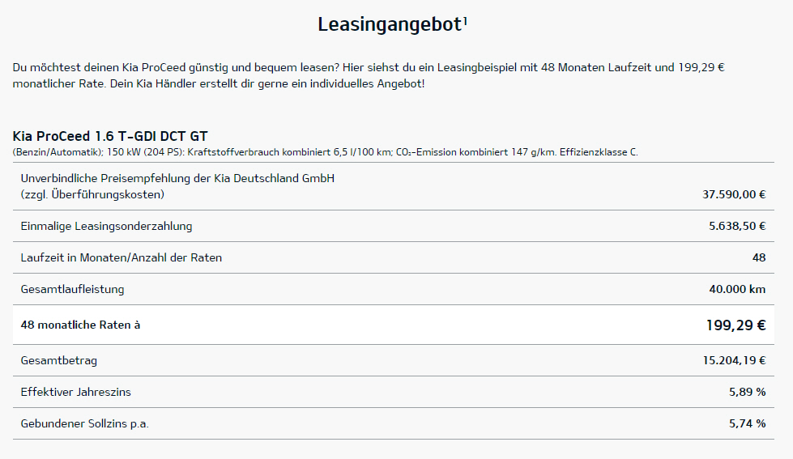Select the 5,89 % interest value
The width and height of the screenshot is (793, 459).
747,392
